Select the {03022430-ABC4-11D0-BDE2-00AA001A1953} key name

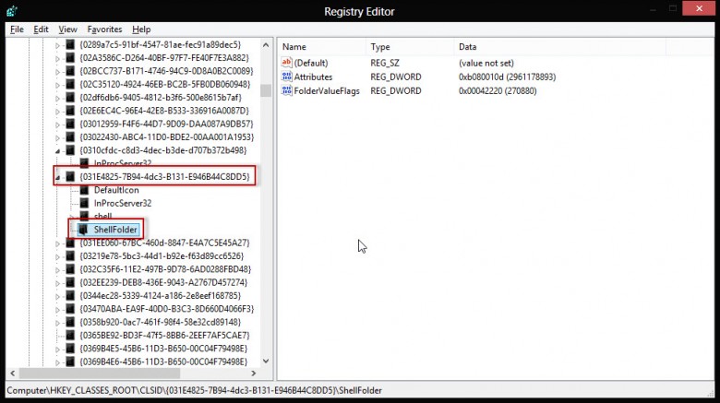167,137
